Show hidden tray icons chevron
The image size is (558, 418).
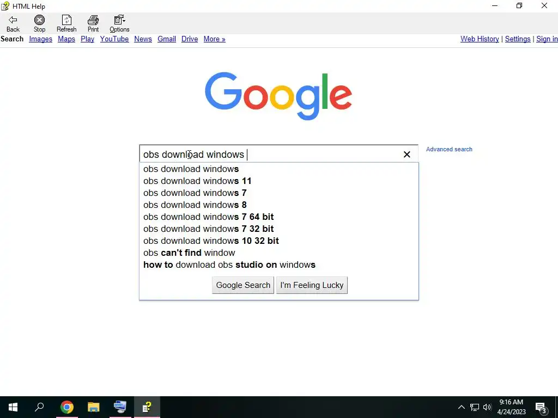pyautogui.click(x=461, y=407)
